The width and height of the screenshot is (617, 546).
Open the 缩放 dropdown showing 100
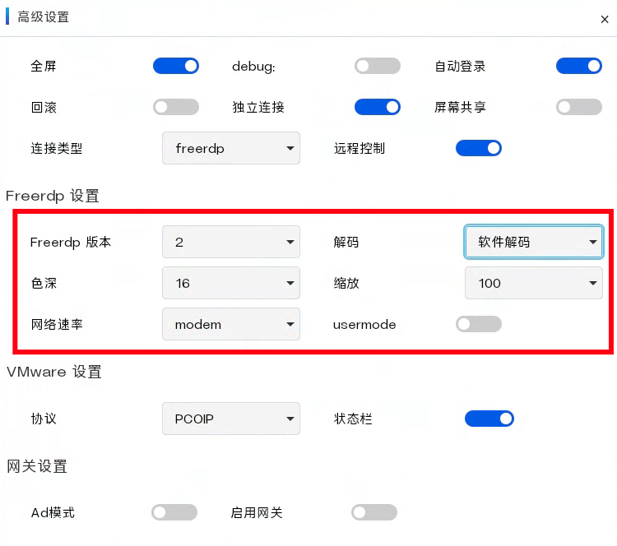(x=534, y=283)
